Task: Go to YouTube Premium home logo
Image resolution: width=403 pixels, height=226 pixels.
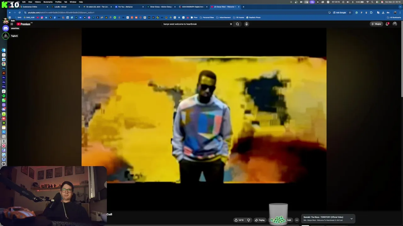Action: click(24, 24)
